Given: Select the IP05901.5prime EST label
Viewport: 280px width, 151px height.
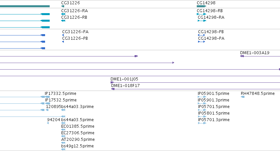Looking at the screenshot, I should pos(214,94).
